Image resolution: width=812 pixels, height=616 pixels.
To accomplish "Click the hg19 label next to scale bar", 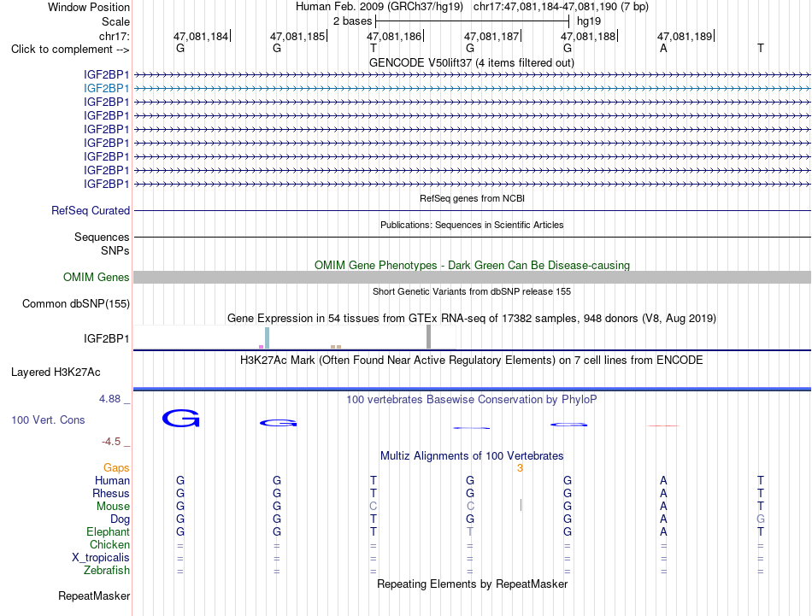I will (x=589, y=21).
